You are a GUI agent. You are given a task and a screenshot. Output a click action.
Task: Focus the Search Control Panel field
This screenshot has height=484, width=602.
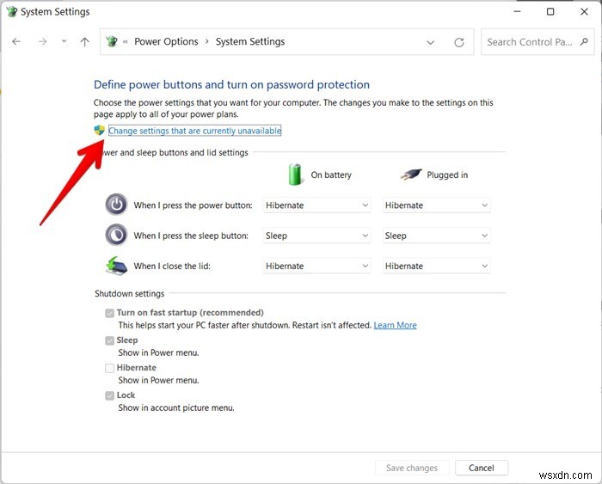(537, 42)
